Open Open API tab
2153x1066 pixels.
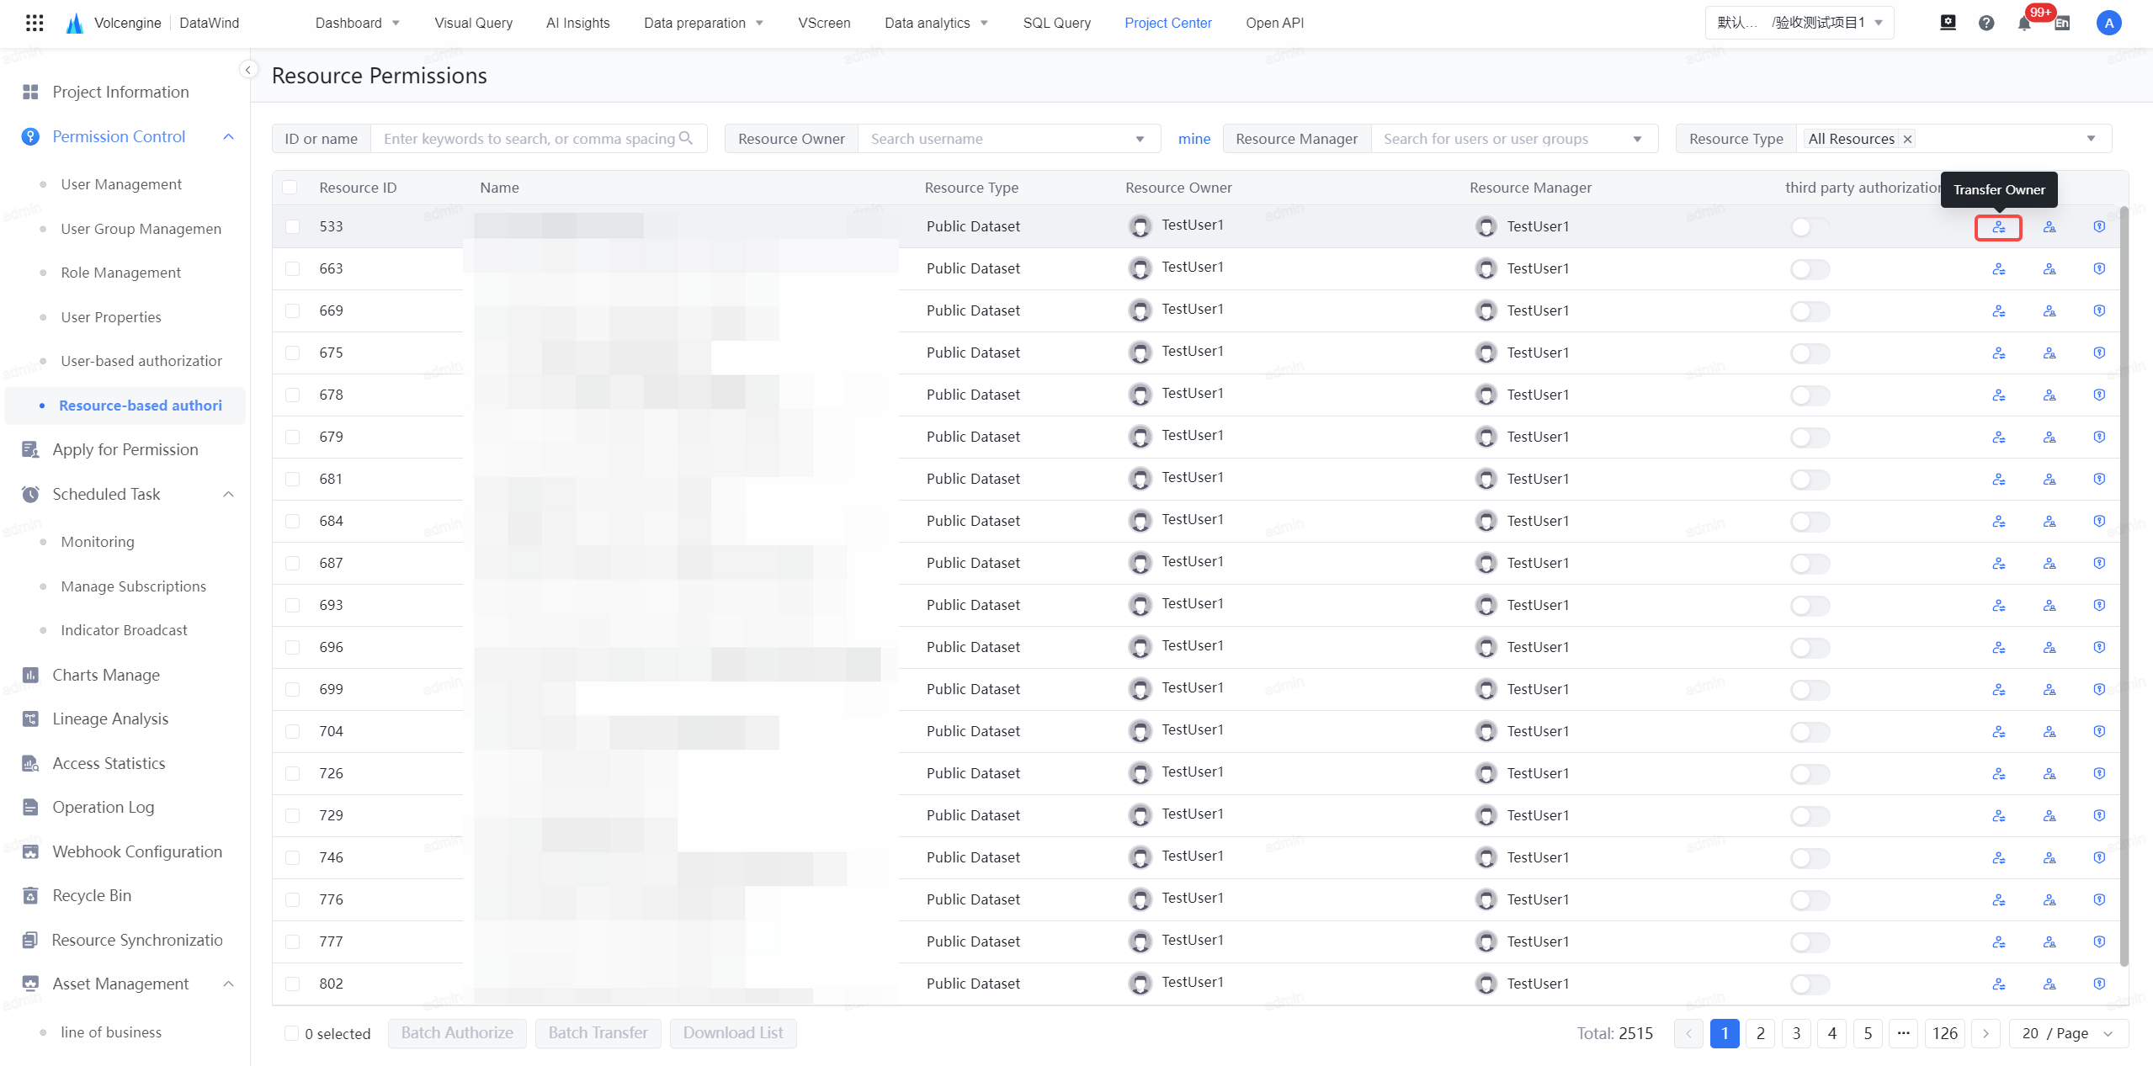1274,23
